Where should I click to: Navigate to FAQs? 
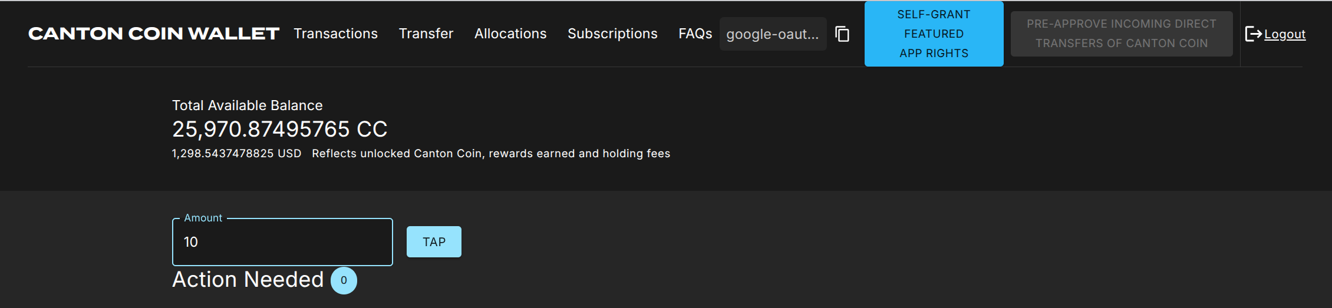pyautogui.click(x=695, y=34)
